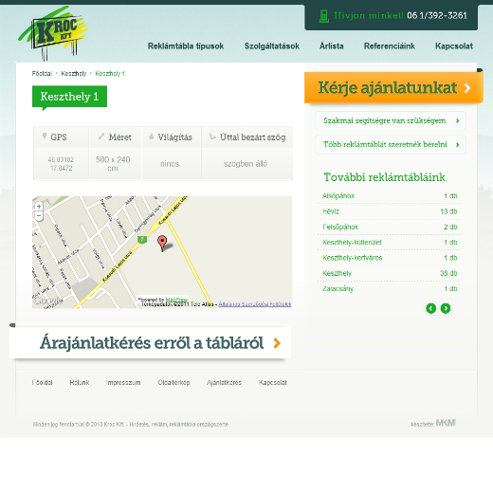
Task: Click the MKM creator logo
Action: 446,423
